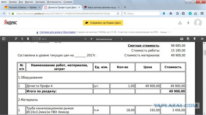Screen dimensions: 206x115
Task: Click the value 15 185,00
Action: click(178, 50)
